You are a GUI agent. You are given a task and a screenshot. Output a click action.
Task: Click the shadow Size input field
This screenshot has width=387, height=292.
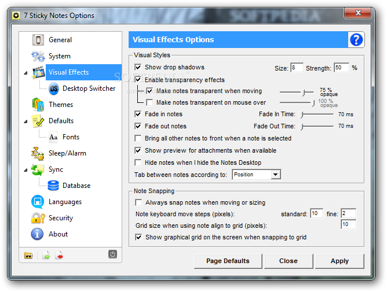pos(297,68)
